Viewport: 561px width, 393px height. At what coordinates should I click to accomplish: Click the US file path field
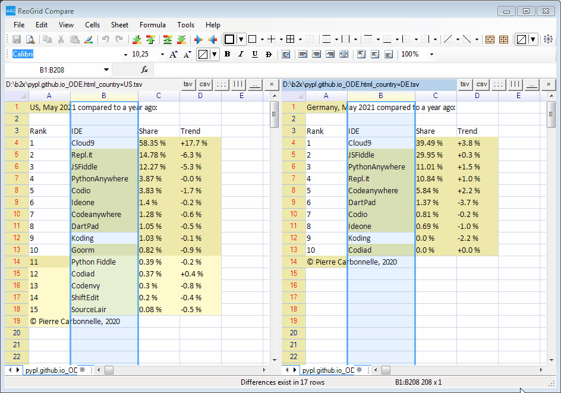(x=92, y=84)
